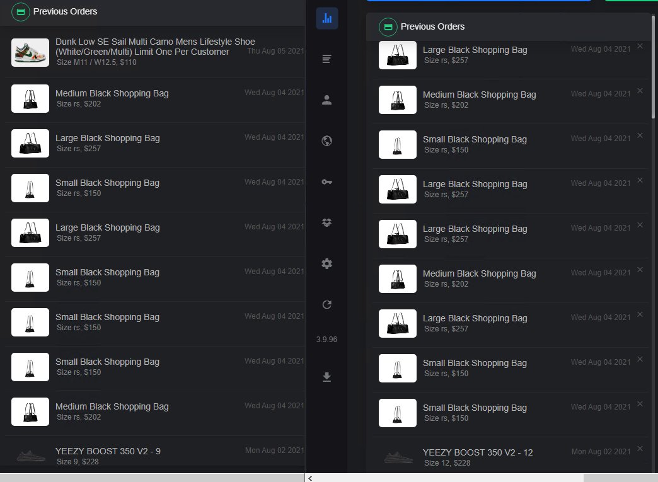Open the tasks list sidebar icon
This screenshot has height=482, width=658.
click(x=326, y=59)
